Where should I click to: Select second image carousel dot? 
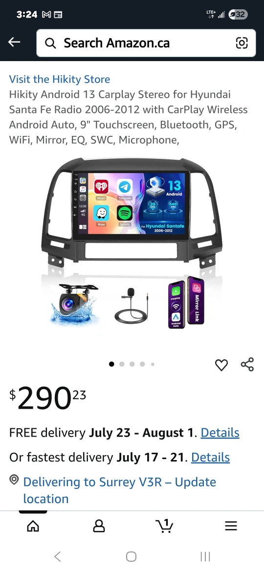[x=122, y=364]
